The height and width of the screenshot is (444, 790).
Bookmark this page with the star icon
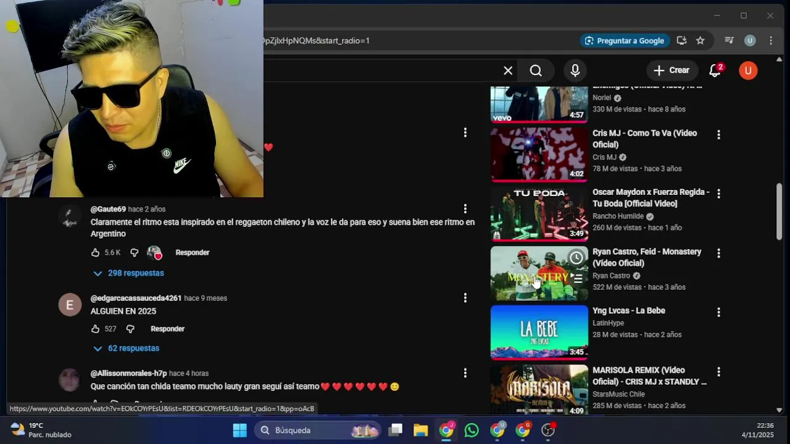[701, 41]
